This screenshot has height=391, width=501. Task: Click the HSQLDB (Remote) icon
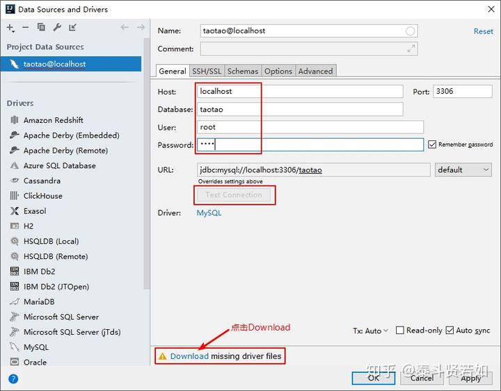pos(15,256)
